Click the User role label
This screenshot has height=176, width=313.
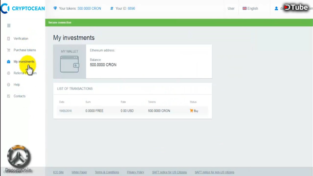pos(231,8)
